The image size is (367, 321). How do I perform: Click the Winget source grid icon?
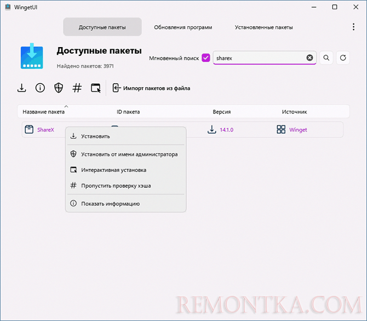281,129
